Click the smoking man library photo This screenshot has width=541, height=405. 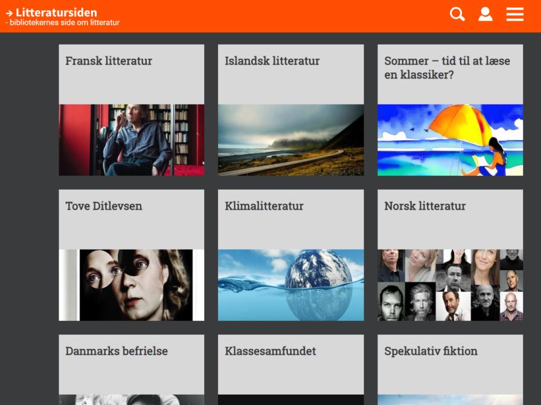(x=131, y=140)
